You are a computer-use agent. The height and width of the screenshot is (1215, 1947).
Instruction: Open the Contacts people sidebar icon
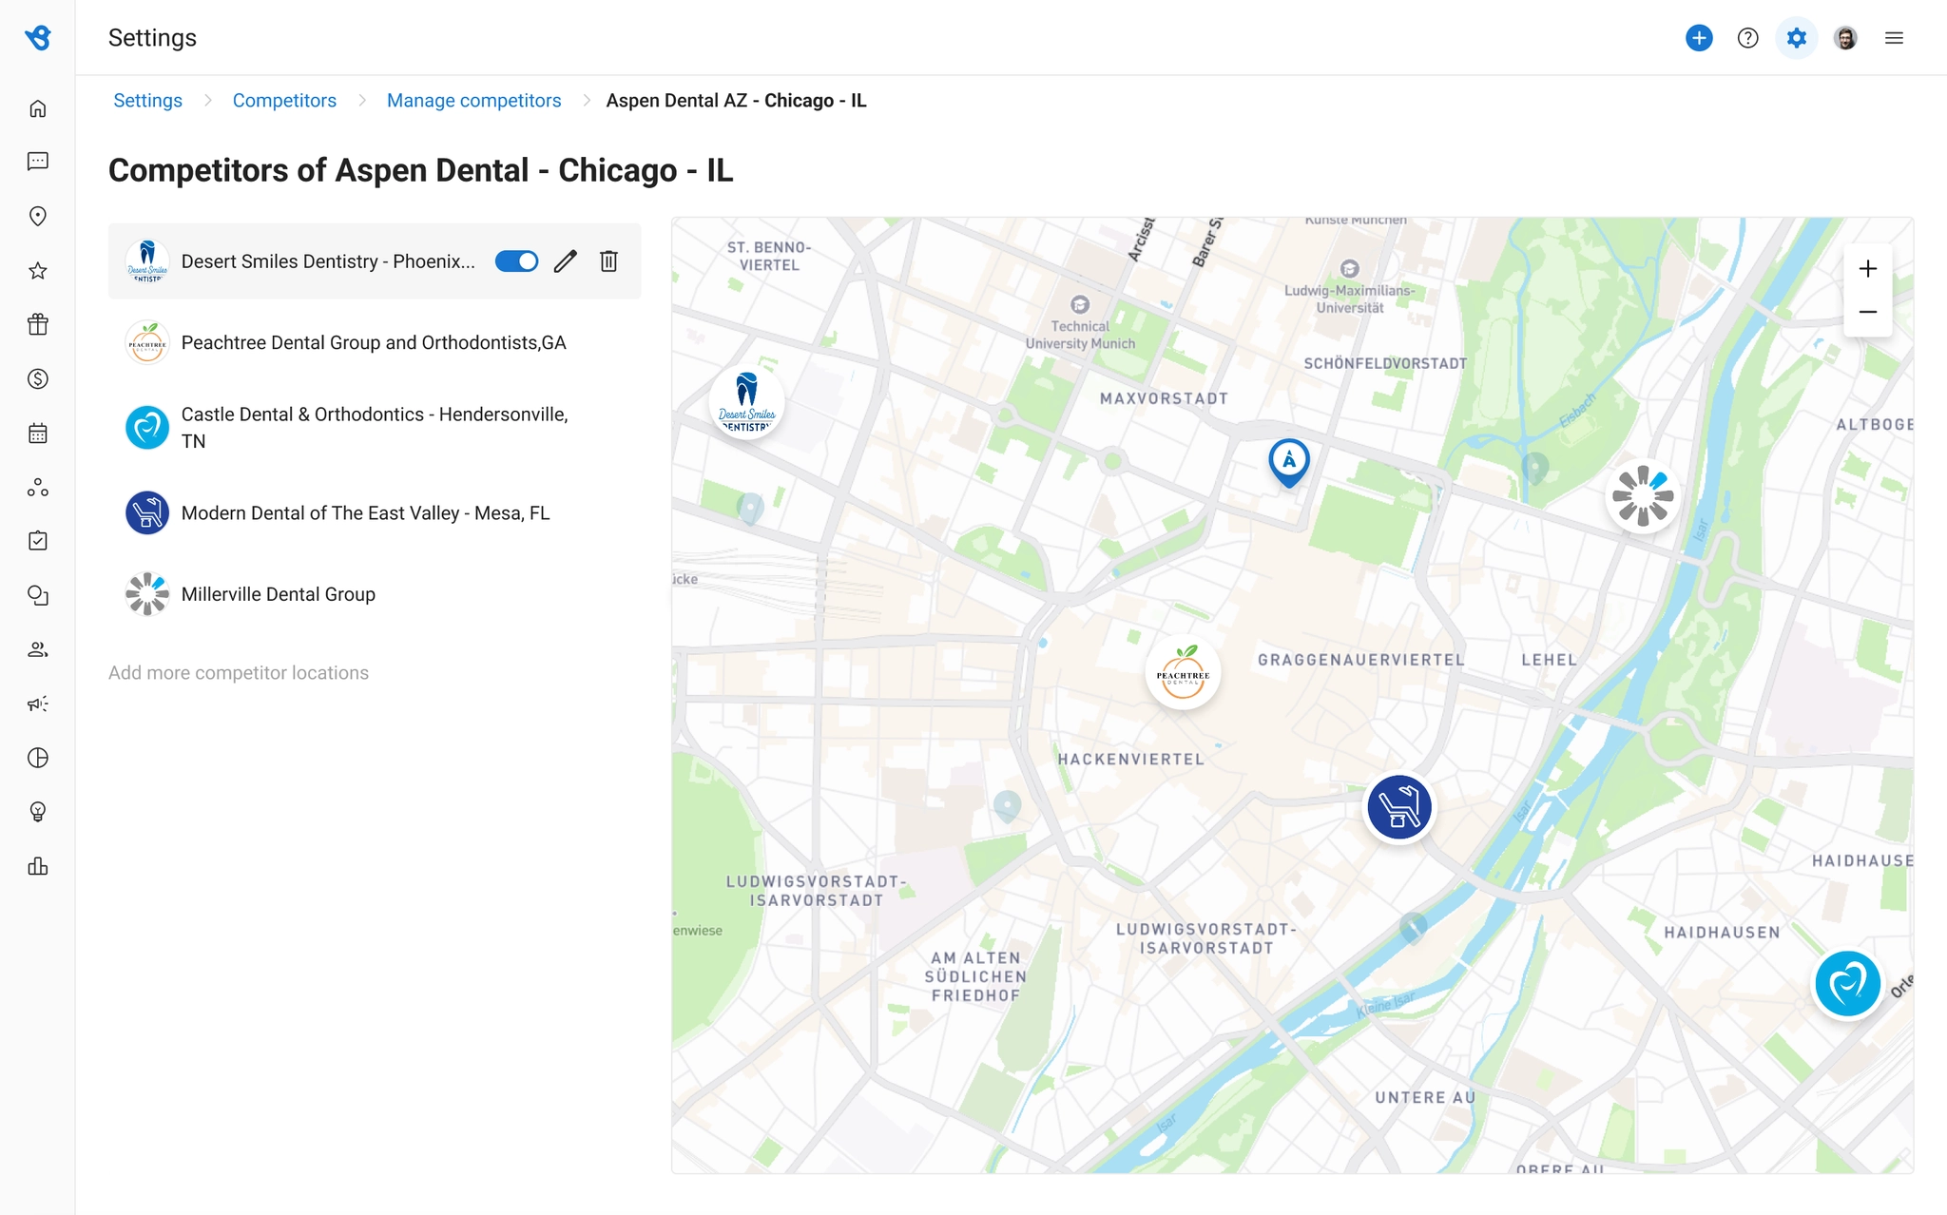coord(38,649)
